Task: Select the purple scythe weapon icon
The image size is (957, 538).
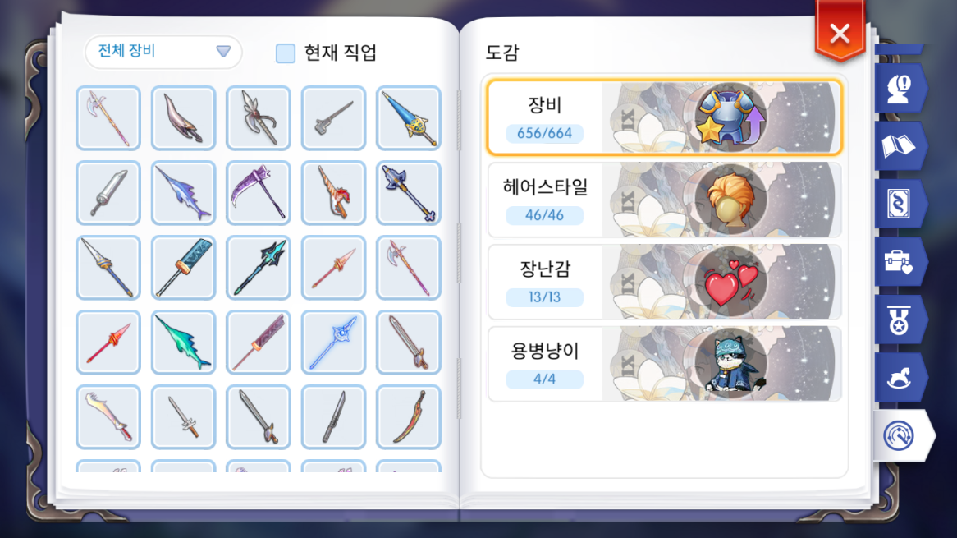Action: click(x=259, y=193)
